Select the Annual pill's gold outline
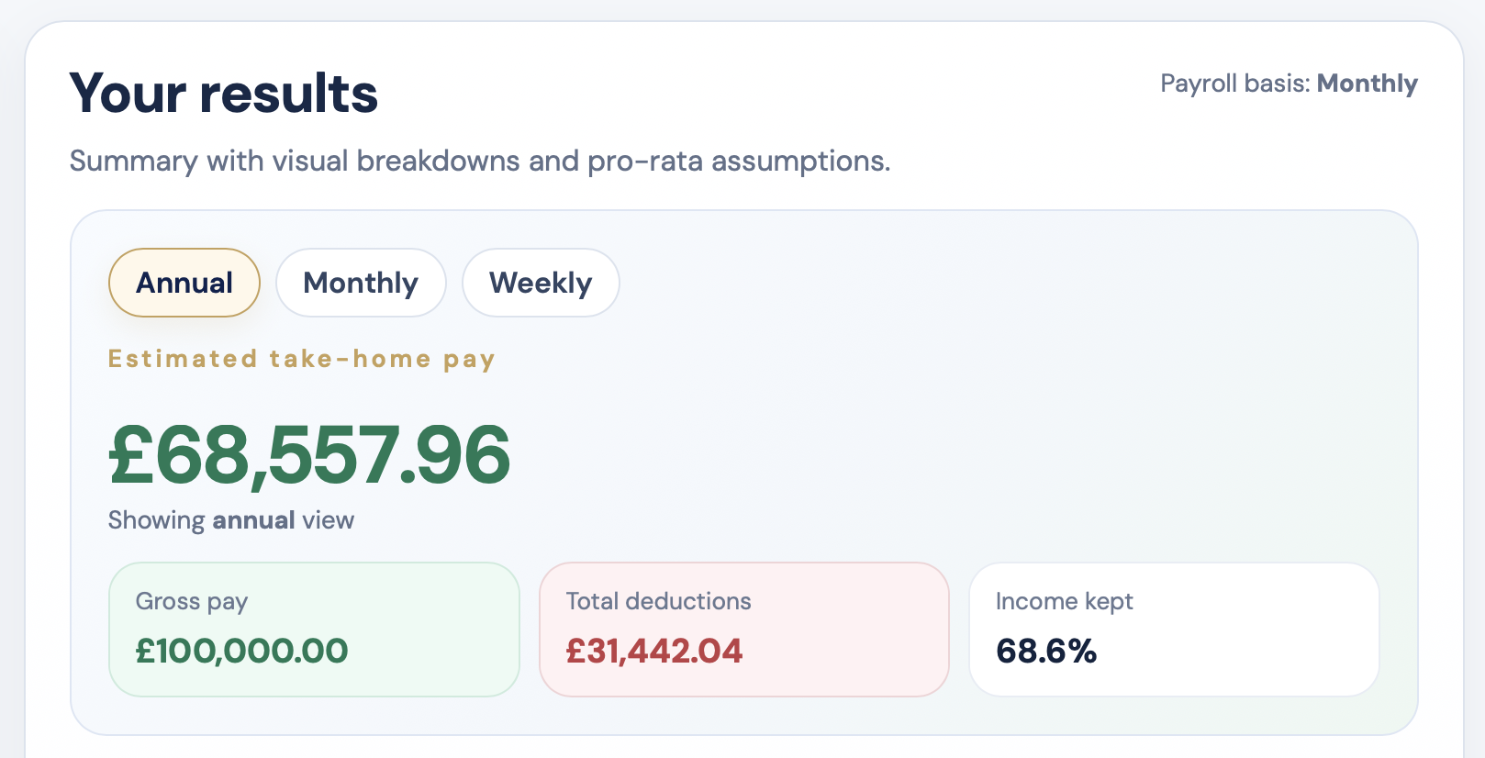The image size is (1485, 758). pos(184,253)
